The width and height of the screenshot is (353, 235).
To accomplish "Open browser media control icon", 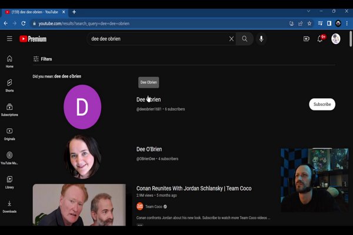I will tap(320, 23).
